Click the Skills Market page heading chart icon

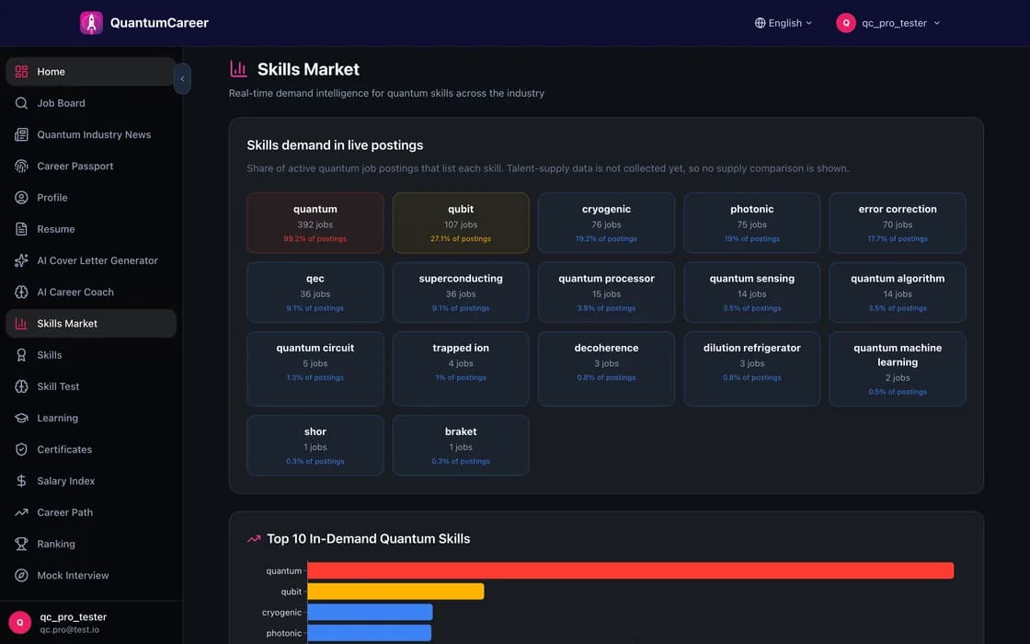tap(238, 69)
